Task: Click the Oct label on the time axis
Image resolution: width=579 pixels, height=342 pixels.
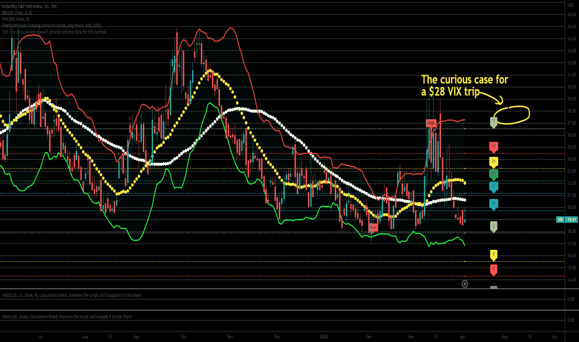Action: (x=183, y=337)
